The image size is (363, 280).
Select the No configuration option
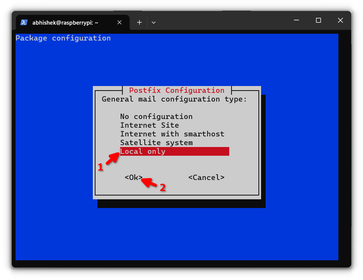[156, 116]
